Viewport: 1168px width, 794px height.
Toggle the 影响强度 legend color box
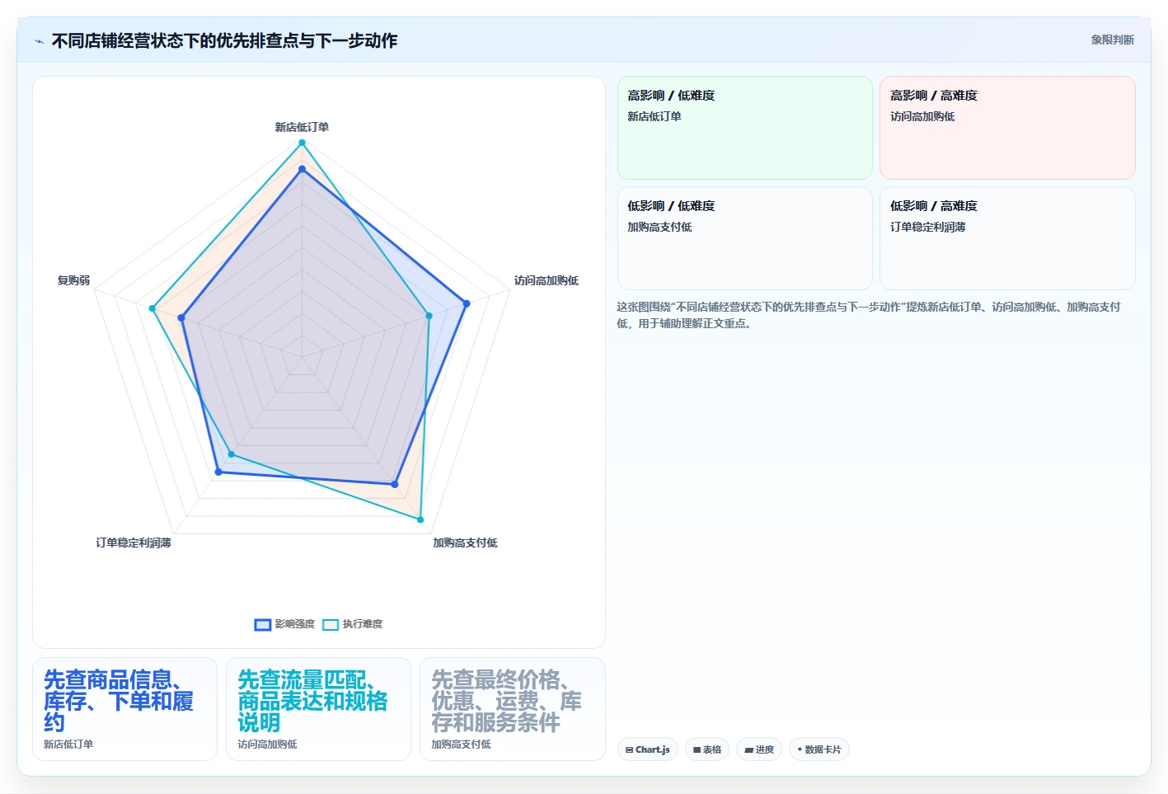coord(263,624)
